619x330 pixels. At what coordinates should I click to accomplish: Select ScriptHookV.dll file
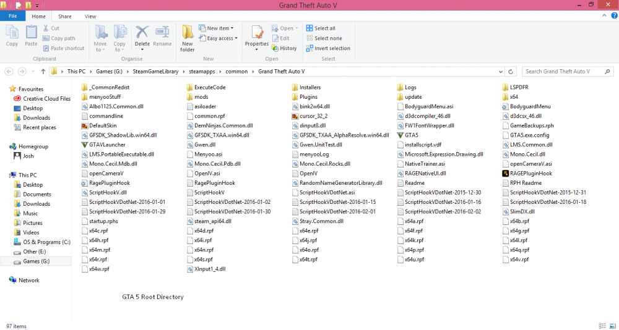104,193
